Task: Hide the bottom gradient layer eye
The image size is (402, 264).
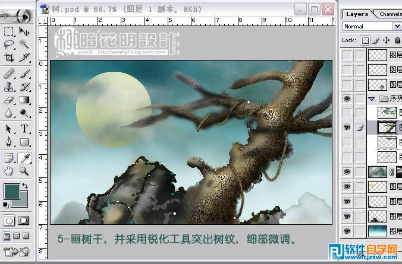Action: tap(347, 231)
